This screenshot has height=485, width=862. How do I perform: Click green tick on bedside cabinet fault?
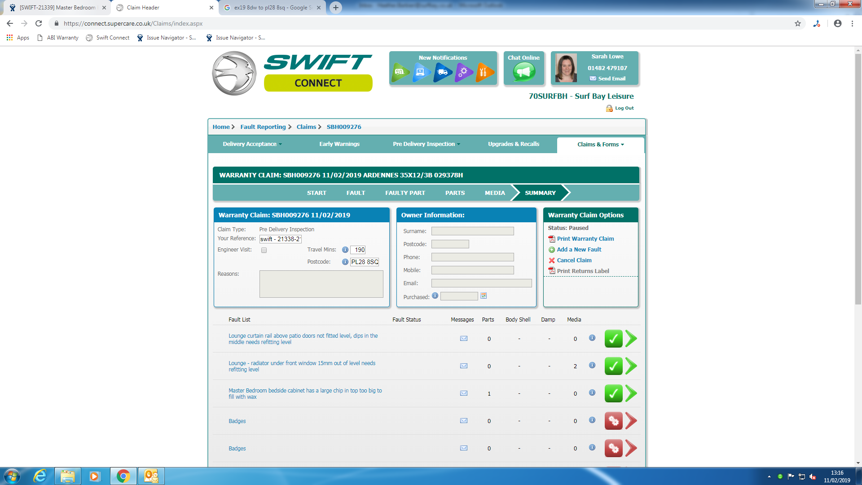[613, 394]
